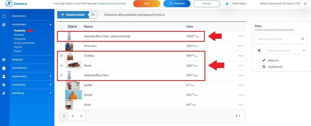Click the Magazyn warehouse sidebar icon
This screenshot has width=311, height=126.
[4, 60]
